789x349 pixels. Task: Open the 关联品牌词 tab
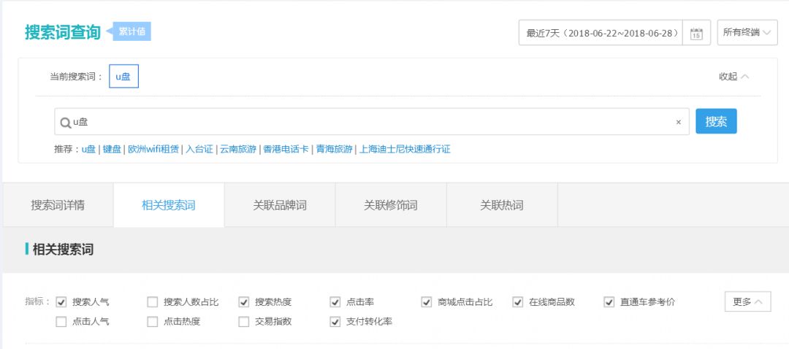pyautogui.click(x=280, y=205)
